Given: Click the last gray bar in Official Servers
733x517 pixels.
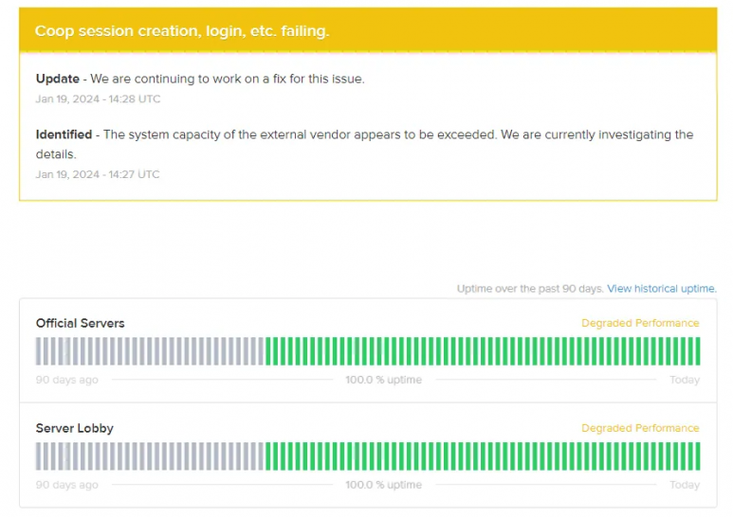Looking at the screenshot, I should click(261, 351).
